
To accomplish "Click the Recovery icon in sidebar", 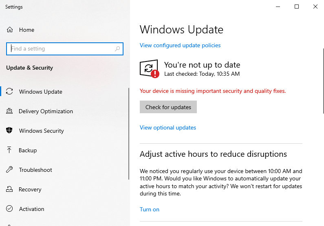I will [x=9, y=189].
